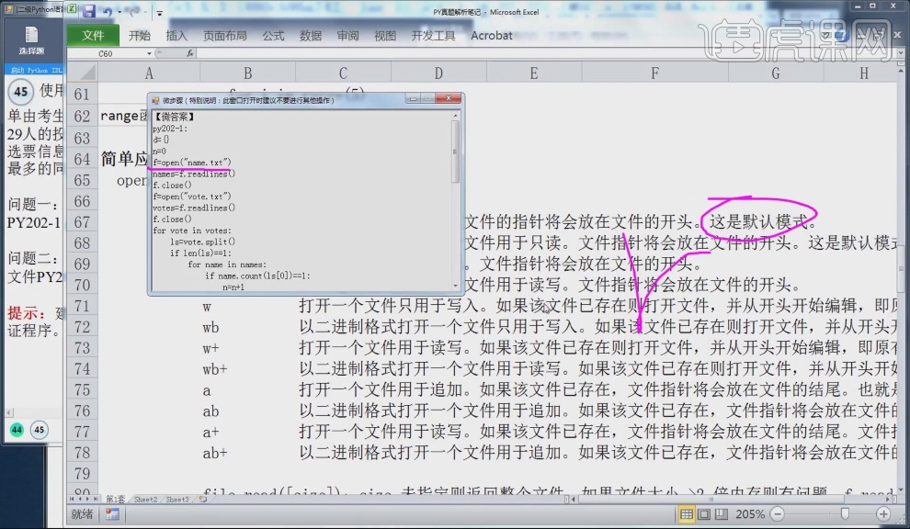Screen dimensions: 910x529
Task: Switch to the 公式 ribbon tab
Action: [273, 36]
